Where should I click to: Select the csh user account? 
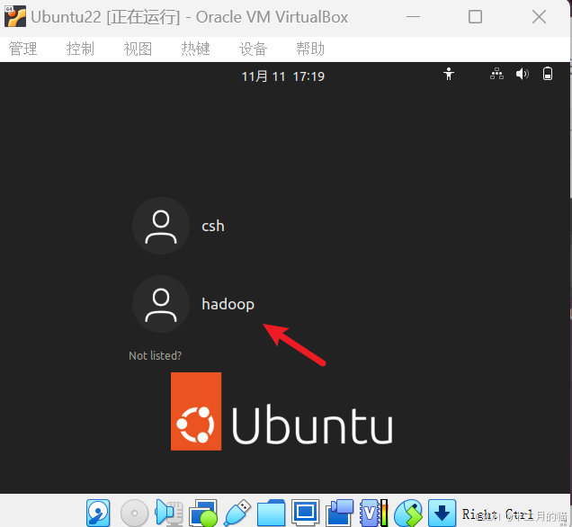tap(213, 226)
